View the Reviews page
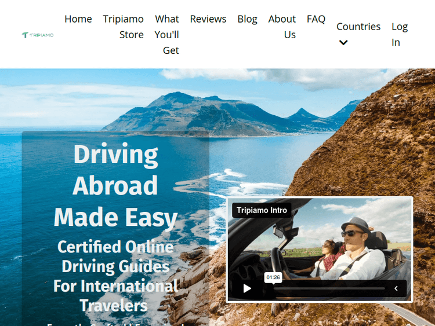 pos(208,19)
